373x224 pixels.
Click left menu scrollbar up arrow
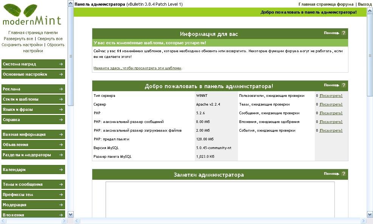tap(71, 3)
